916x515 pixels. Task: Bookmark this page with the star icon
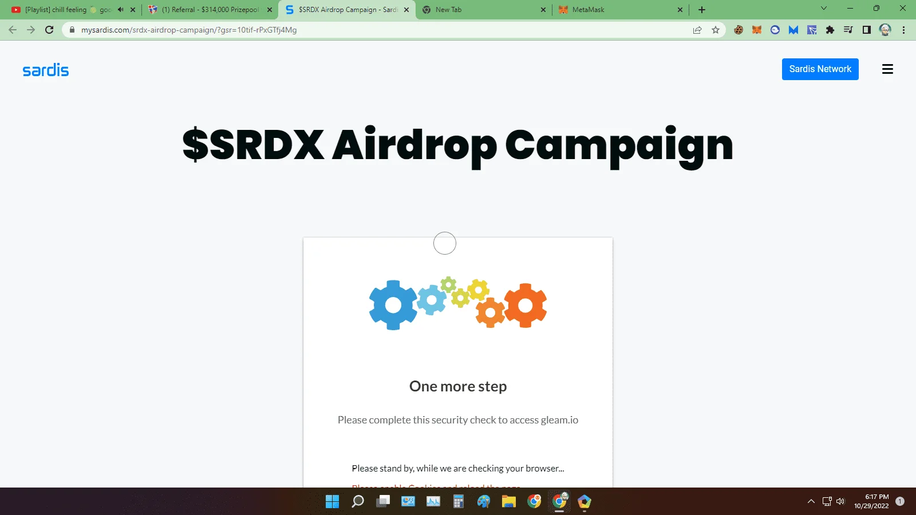click(716, 30)
